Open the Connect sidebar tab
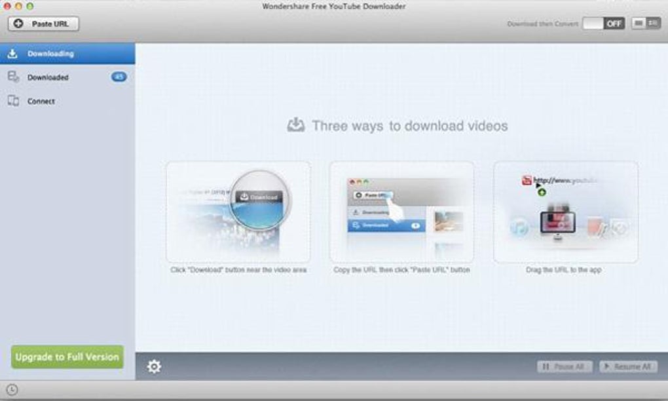 pos(67,101)
